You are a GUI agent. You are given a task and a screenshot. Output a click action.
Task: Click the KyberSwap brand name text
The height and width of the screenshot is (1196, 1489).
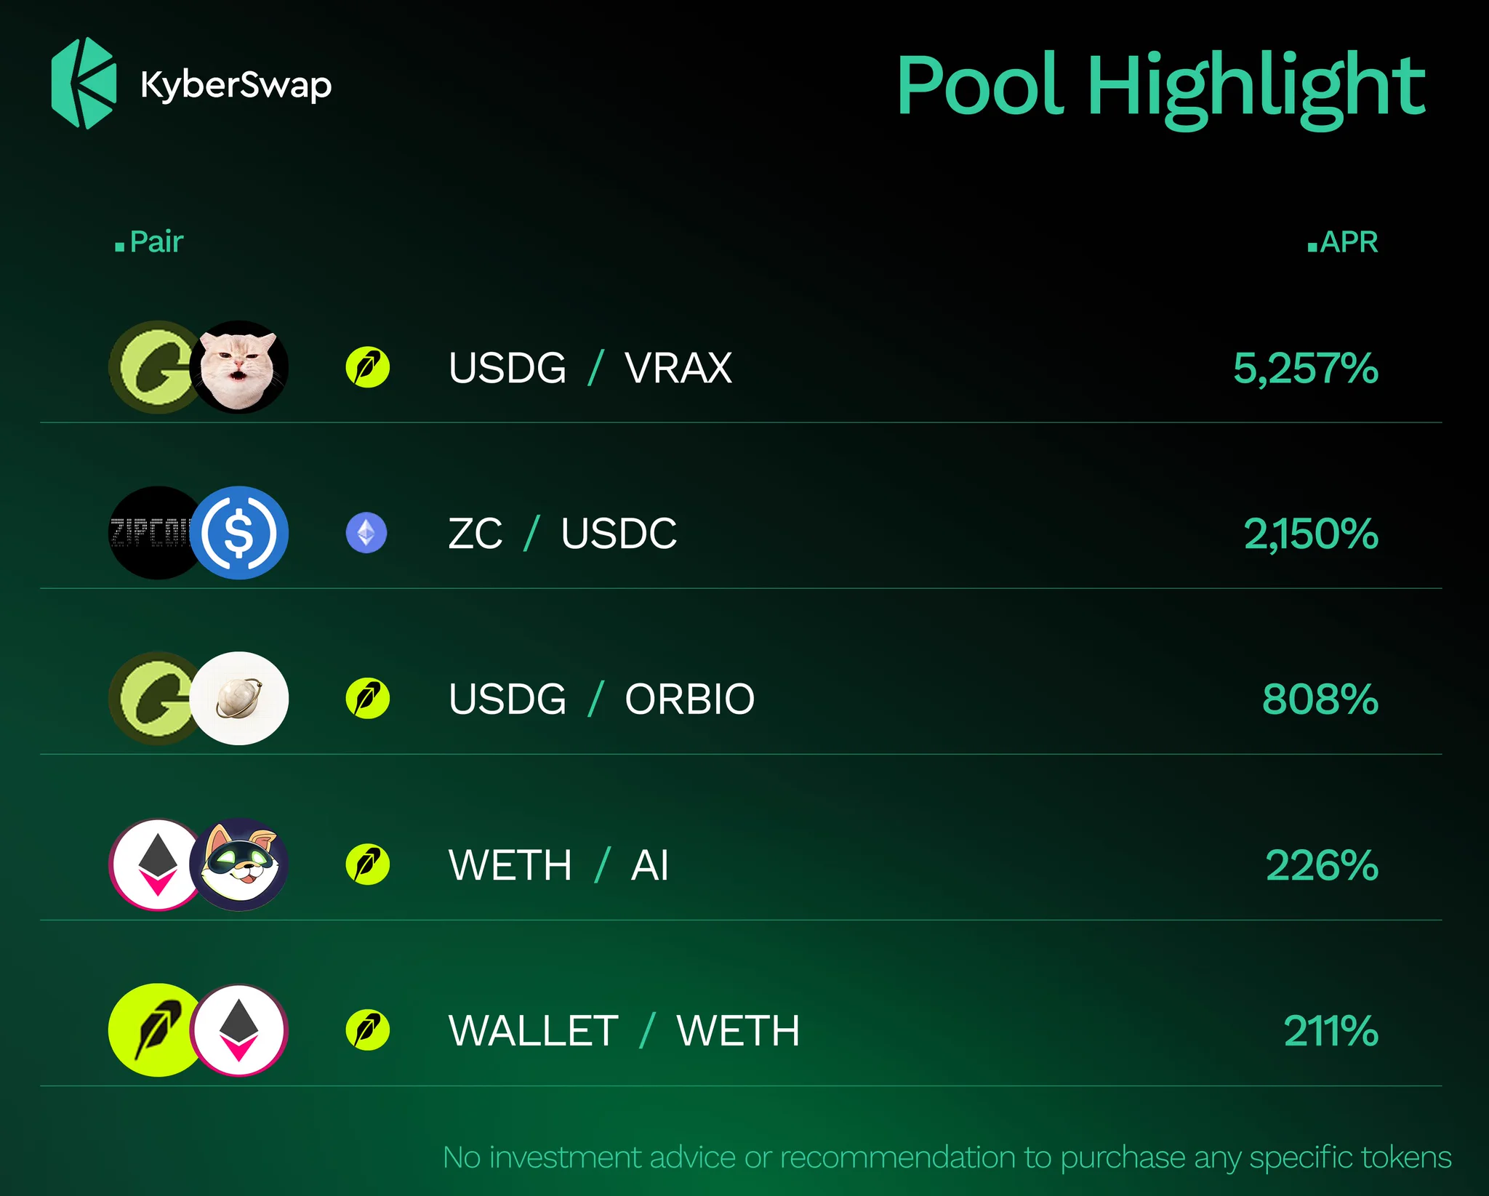pyautogui.click(x=236, y=86)
